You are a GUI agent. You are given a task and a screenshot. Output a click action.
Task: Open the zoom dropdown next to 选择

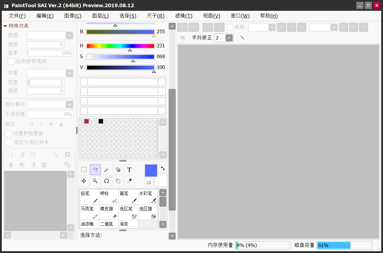(x=272, y=28)
